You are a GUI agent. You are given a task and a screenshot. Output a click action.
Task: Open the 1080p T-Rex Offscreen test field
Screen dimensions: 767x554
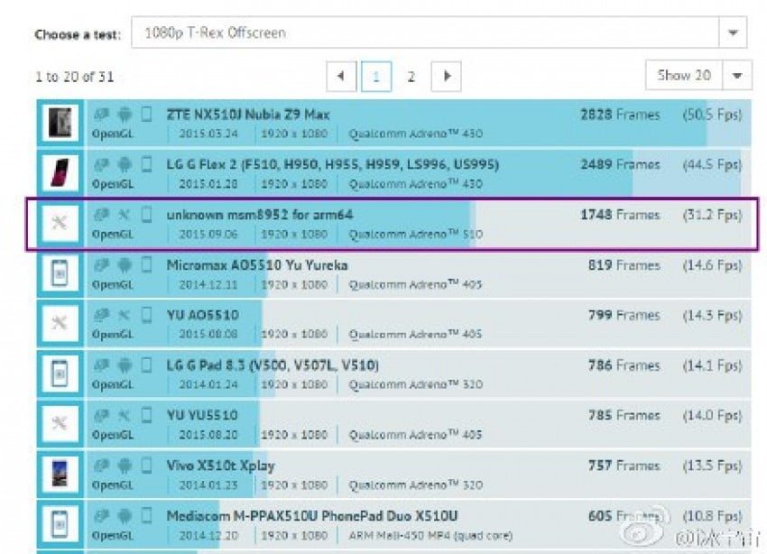439,32
